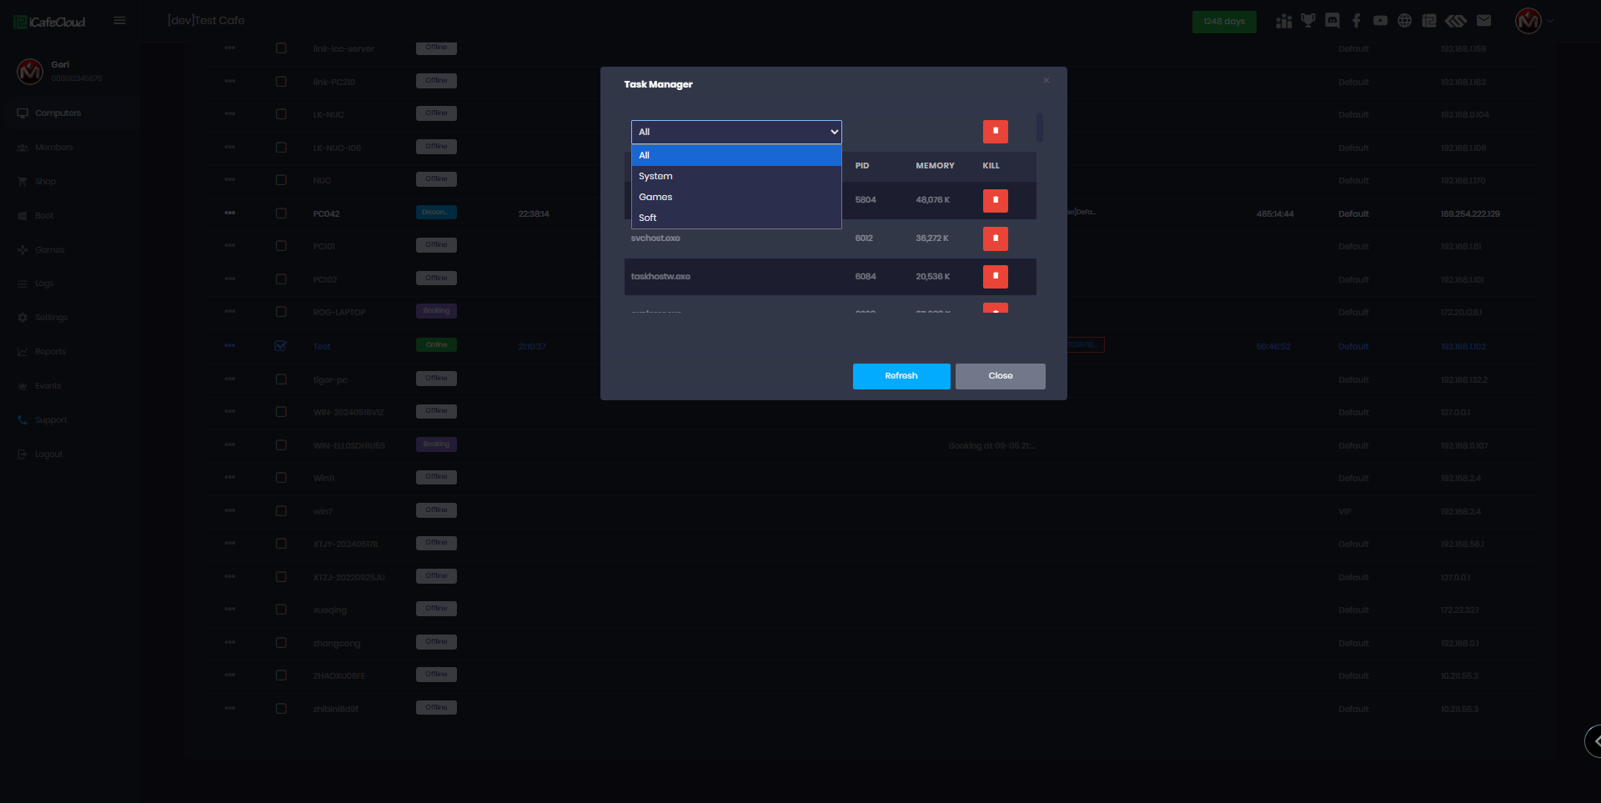This screenshot has height=803, width=1601.
Task: Kill the svchost.exe process
Action: tap(995, 238)
